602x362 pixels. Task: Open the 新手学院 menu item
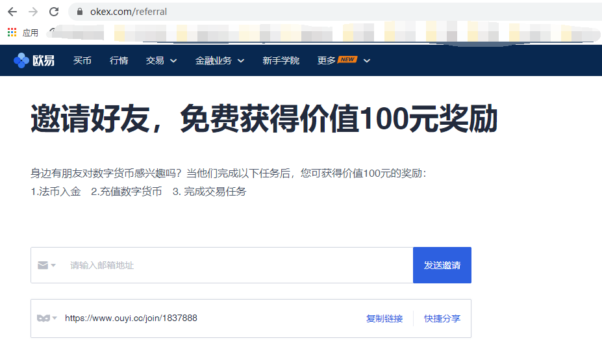coord(281,60)
